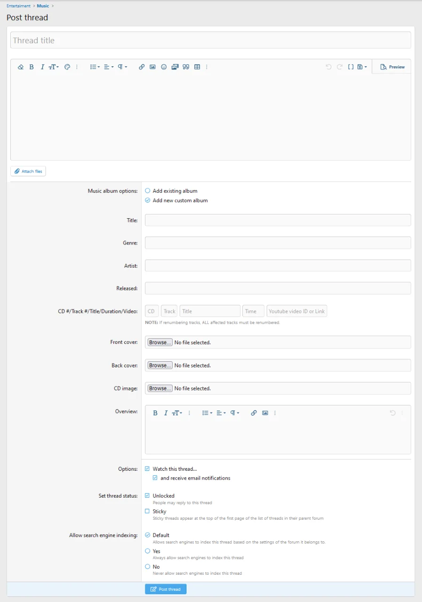The height and width of the screenshot is (602, 422).
Task: Open the smilies emoji picker
Action: click(x=164, y=67)
